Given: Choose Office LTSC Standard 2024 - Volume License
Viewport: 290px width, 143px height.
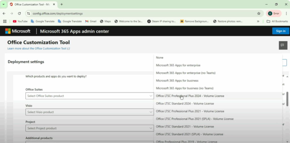Looking at the screenshot, I should 218,104.
